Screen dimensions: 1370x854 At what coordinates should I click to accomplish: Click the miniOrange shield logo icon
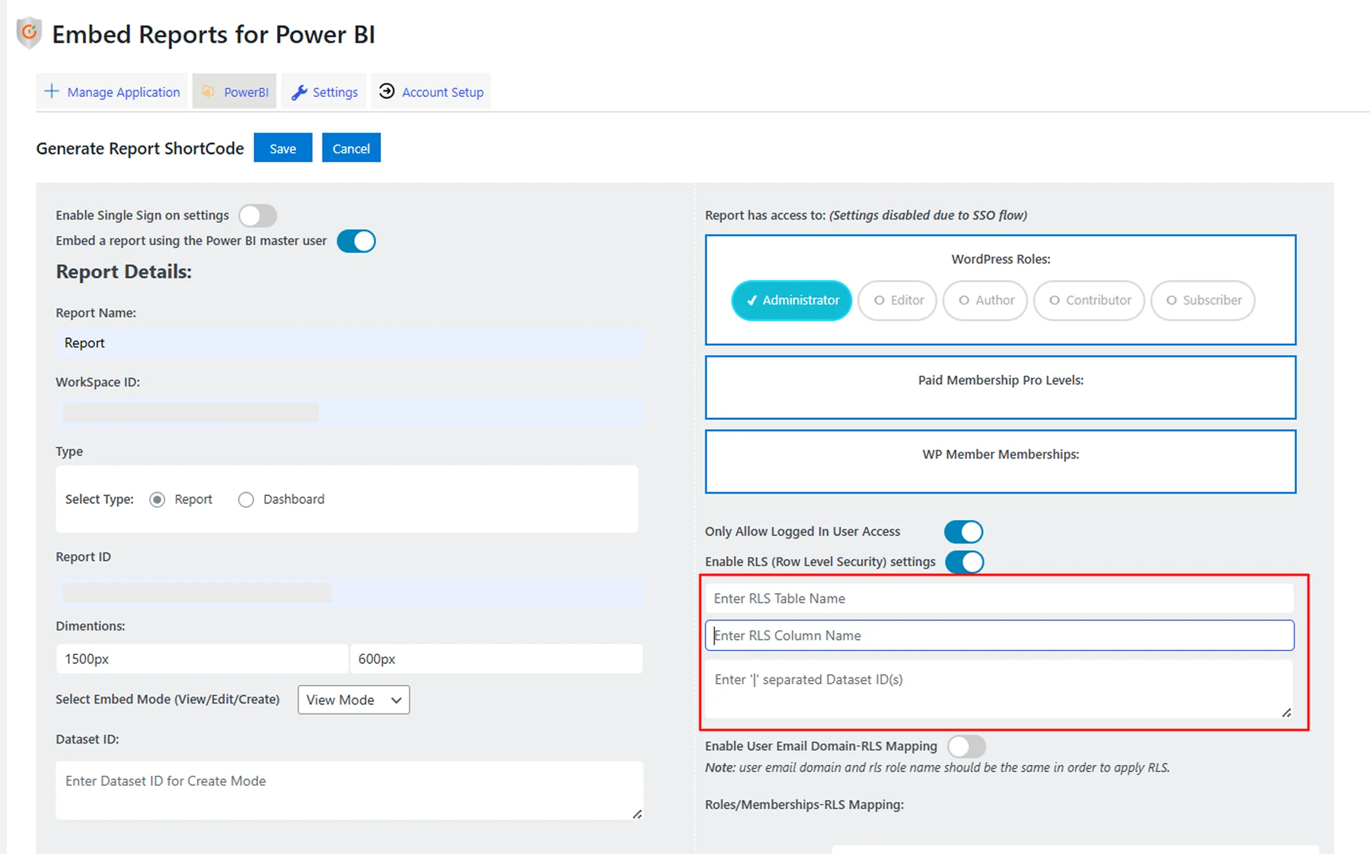coord(29,33)
